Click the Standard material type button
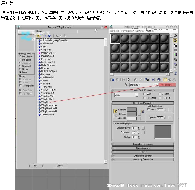The image size is (195, 190). [x=167, y=85]
